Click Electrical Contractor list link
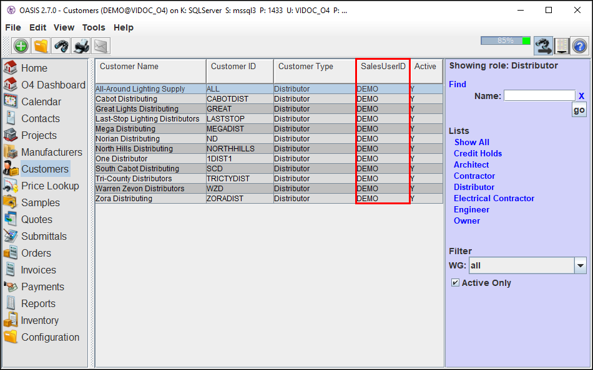The height and width of the screenshot is (370, 593). pos(494,198)
